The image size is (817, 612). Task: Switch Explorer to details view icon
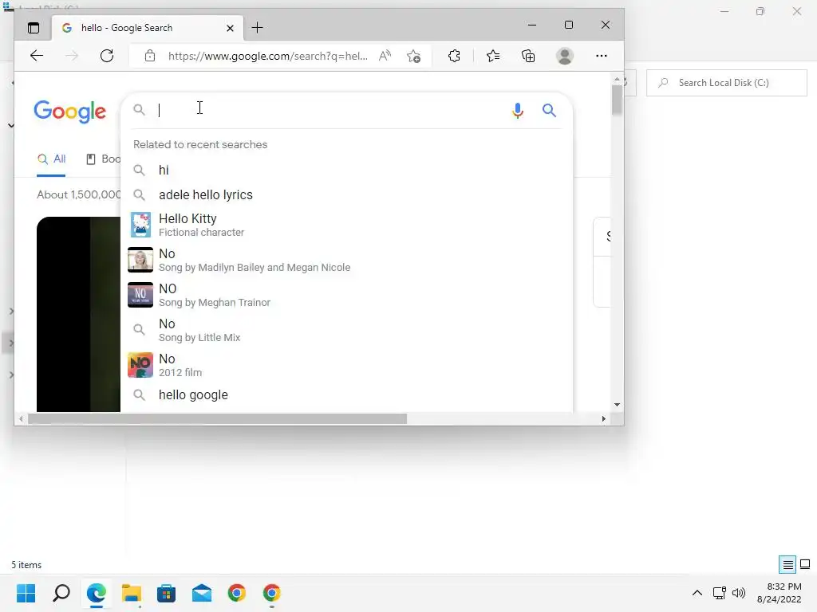(787, 564)
